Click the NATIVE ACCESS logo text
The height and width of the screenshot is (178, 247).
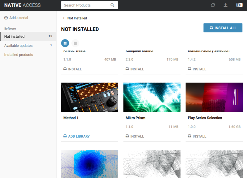tap(23, 5)
